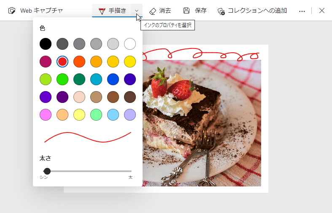Choose the cyan turquoise color swatch
The height and width of the screenshot is (213, 332).
[x=96, y=79]
